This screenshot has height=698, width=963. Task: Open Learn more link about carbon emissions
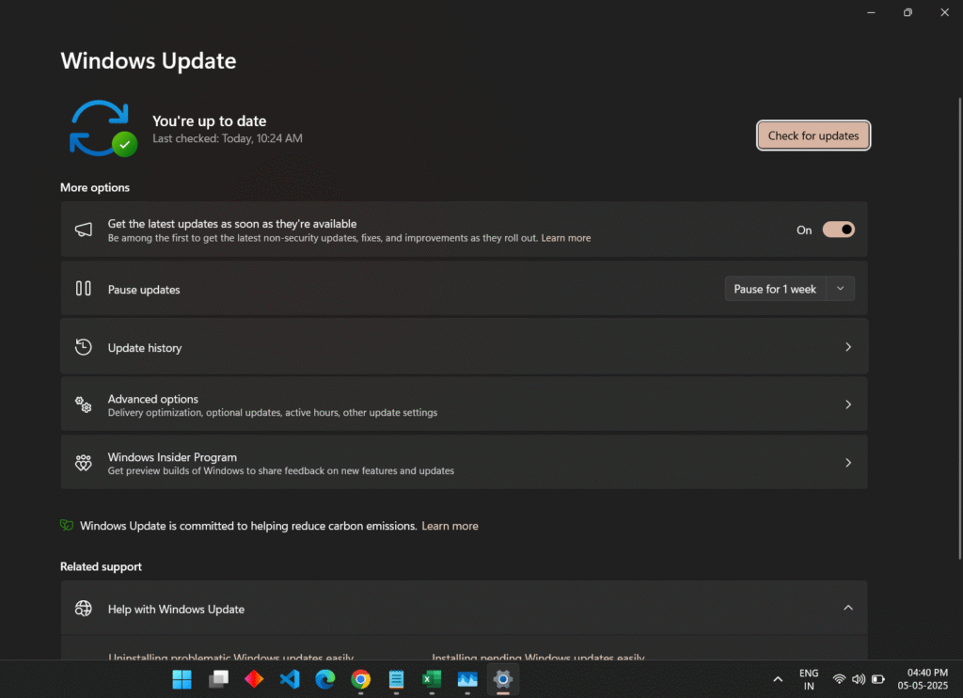click(x=450, y=526)
